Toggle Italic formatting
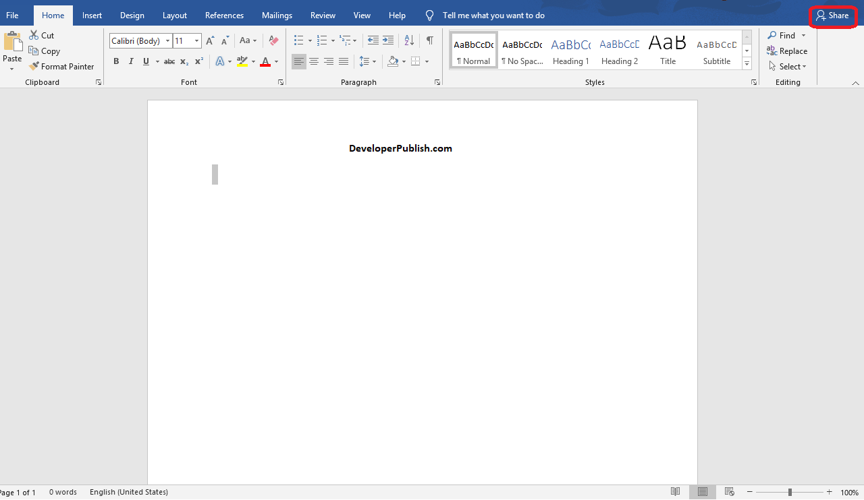 (x=131, y=61)
